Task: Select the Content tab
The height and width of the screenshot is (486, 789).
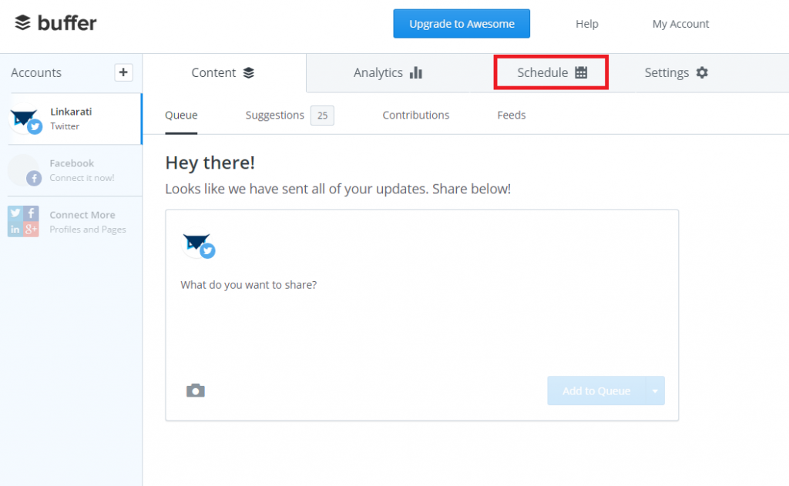Action: click(x=223, y=72)
